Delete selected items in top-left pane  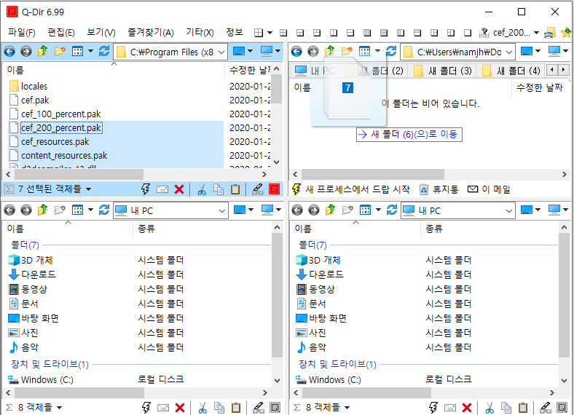point(179,189)
